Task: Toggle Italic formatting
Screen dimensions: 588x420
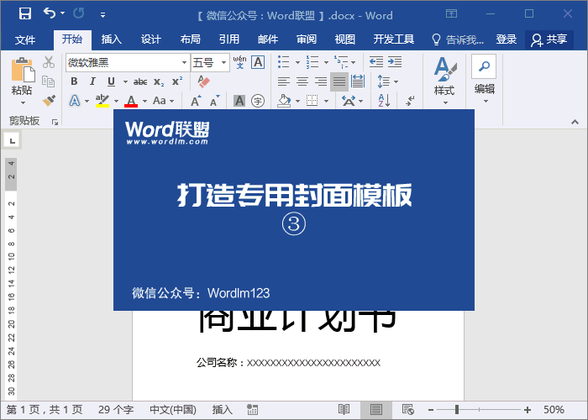Action: (92, 81)
